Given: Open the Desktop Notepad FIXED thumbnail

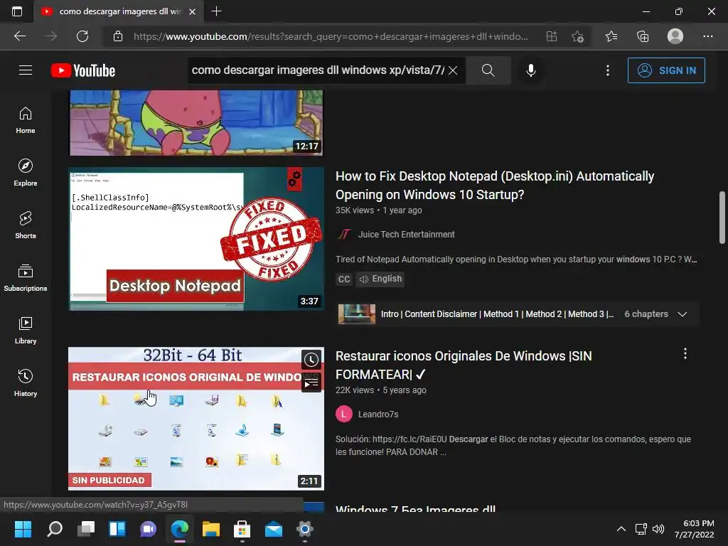Looking at the screenshot, I should pyautogui.click(x=196, y=239).
